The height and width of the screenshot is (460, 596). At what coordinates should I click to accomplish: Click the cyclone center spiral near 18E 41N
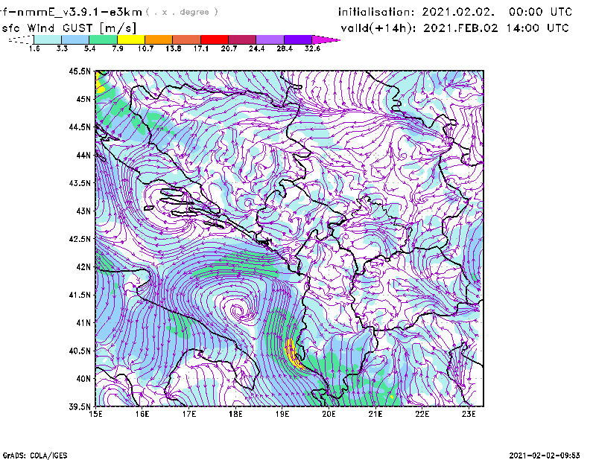click(238, 310)
